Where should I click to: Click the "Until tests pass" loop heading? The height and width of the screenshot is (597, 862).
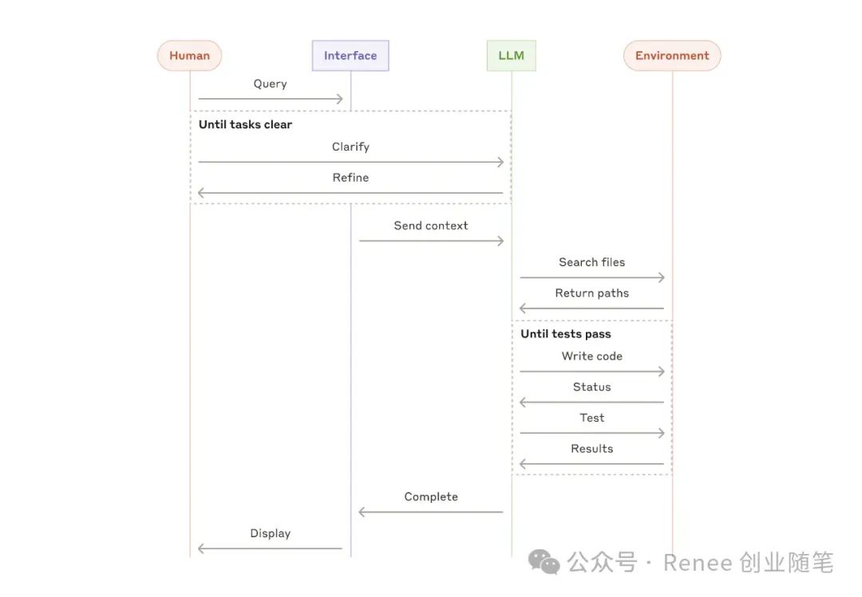(566, 334)
